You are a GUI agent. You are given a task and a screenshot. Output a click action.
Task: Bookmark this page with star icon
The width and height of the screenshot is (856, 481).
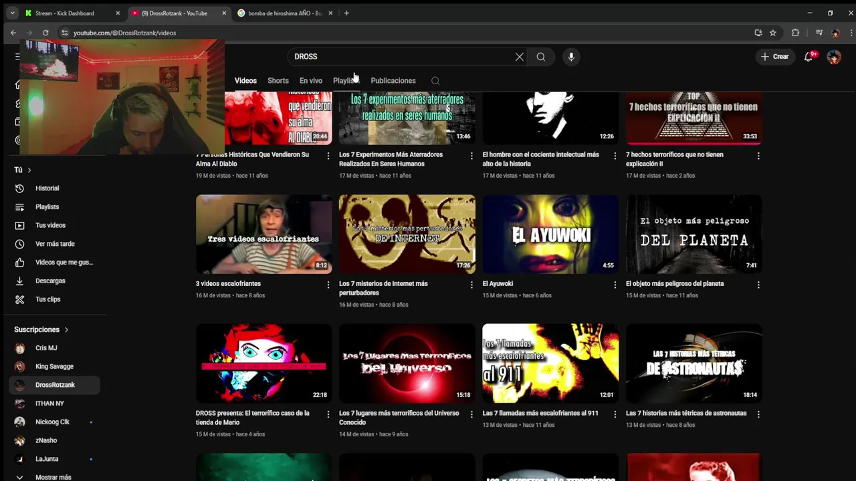pyautogui.click(x=773, y=33)
